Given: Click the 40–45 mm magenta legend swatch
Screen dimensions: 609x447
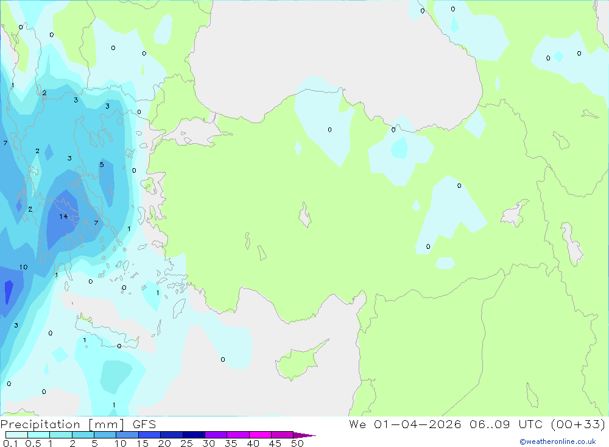Looking at the screenshot, I should pos(260,435).
